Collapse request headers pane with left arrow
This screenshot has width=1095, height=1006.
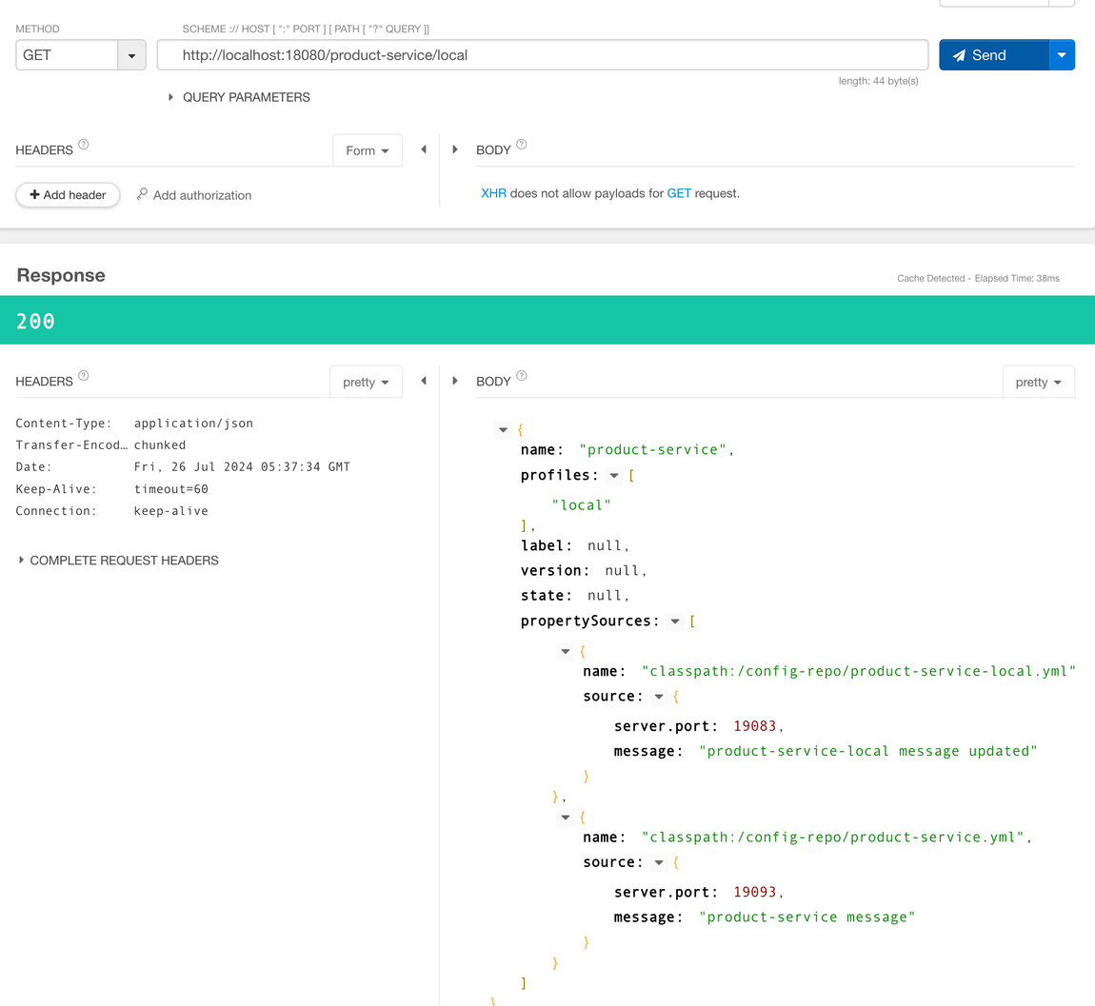click(x=424, y=149)
